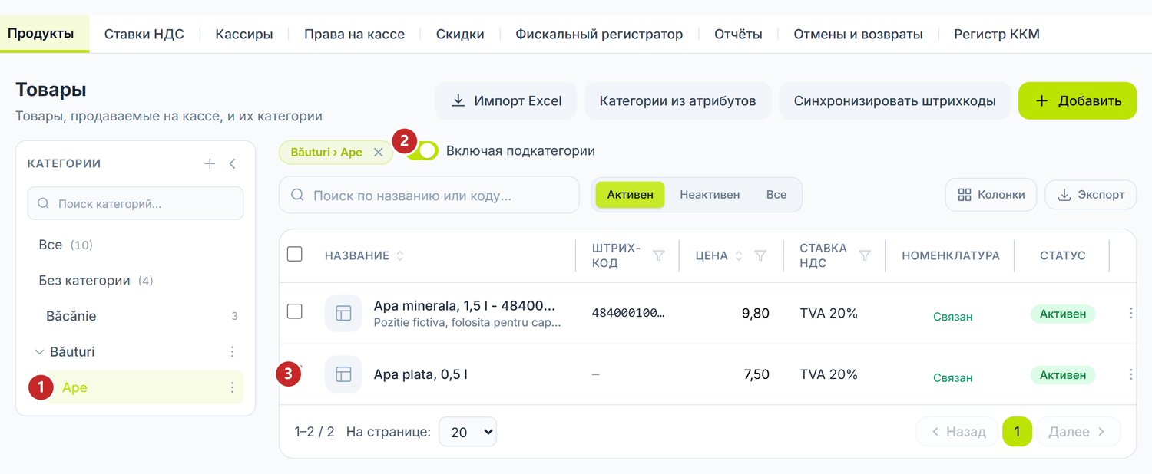
Task: Open the Отмены и возвраты tab
Action: point(858,34)
